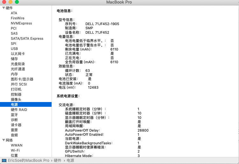Select 读卡器 in the sidebar
The height and width of the screenshot is (164, 239).
click(16, 125)
